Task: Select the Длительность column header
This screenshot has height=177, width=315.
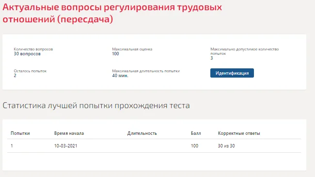Action: tap(142, 133)
